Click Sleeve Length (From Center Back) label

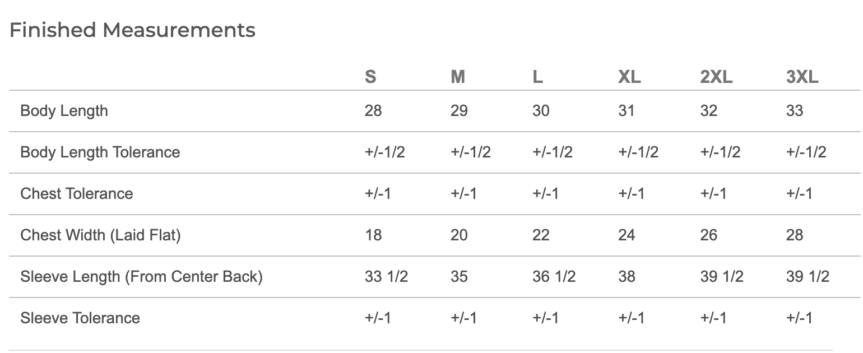(x=141, y=277)
